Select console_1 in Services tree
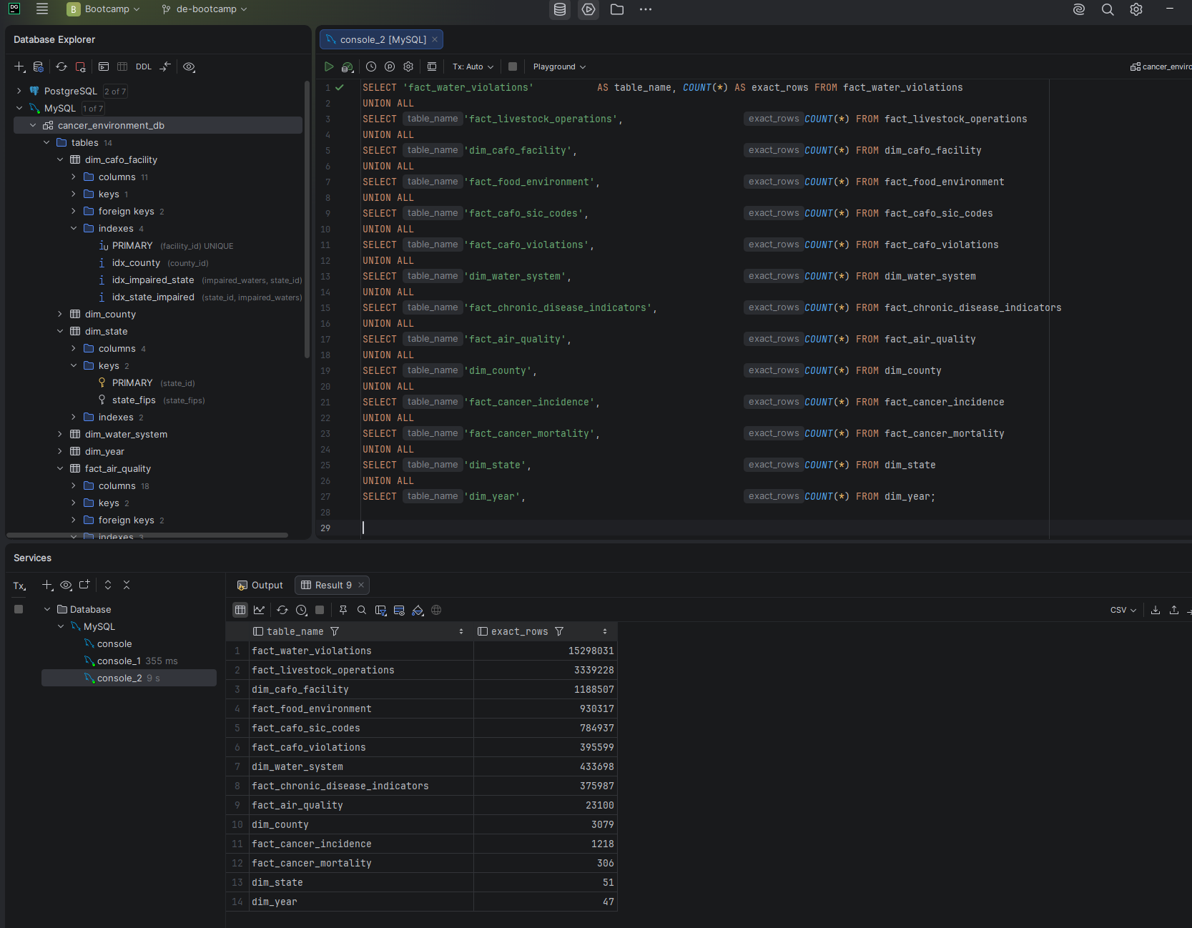1192x928 pixels. point(119,661)
